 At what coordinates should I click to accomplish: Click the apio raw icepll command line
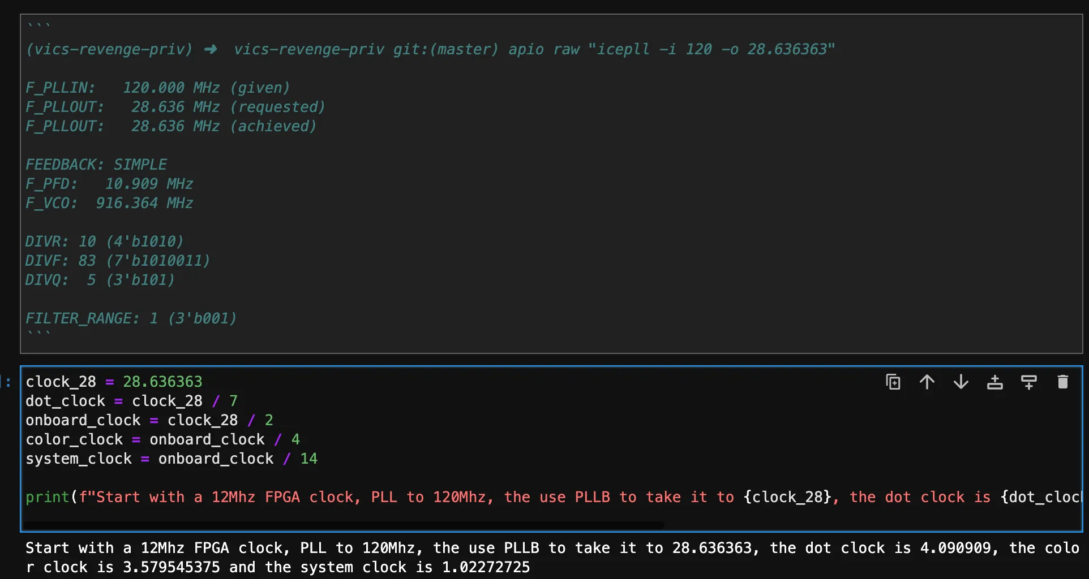[x=430, y=50]
